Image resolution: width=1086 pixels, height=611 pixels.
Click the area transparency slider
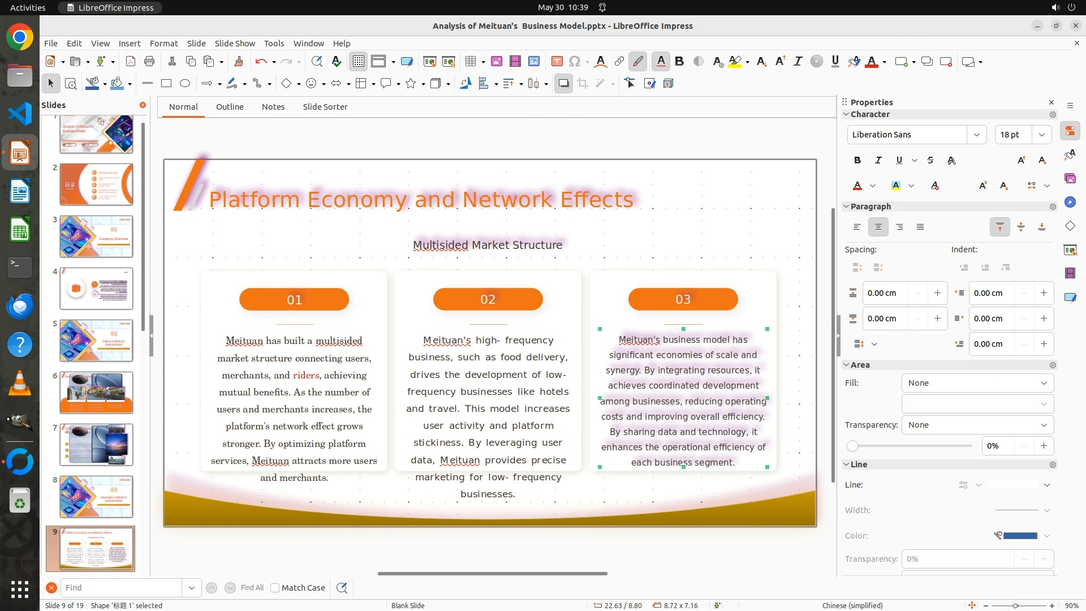click(911, 446)
